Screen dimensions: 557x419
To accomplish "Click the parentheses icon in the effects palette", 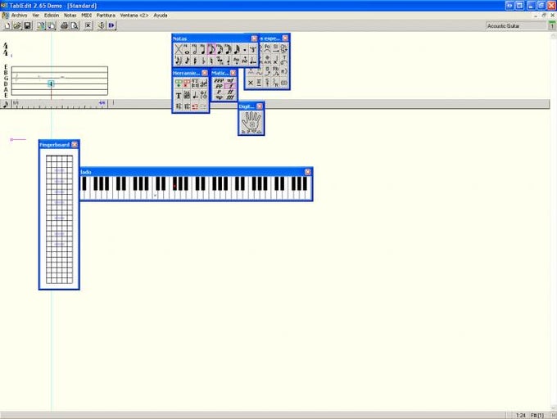I will (x=284, y=83).
